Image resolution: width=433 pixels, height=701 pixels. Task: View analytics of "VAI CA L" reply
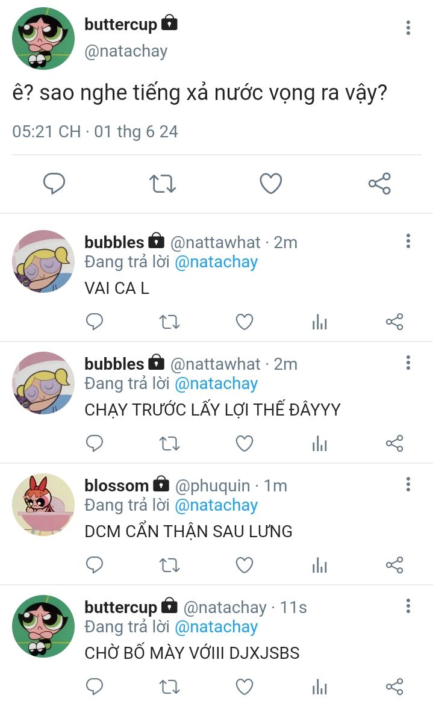(320, 322)
